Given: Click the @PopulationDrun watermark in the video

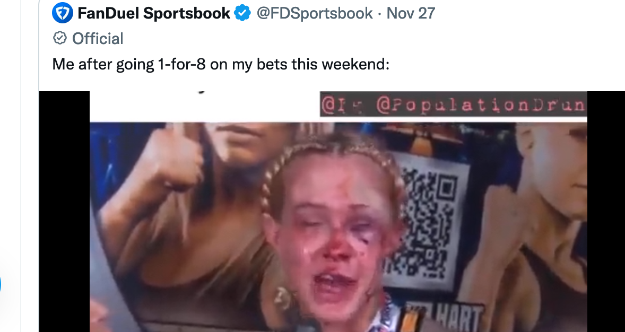Looking at the screenshot, I should tap(453, 104).
